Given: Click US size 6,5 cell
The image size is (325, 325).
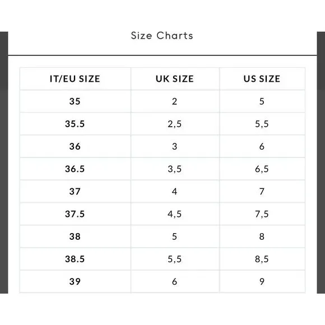Looking at the screenshot, I should [262, 169].
